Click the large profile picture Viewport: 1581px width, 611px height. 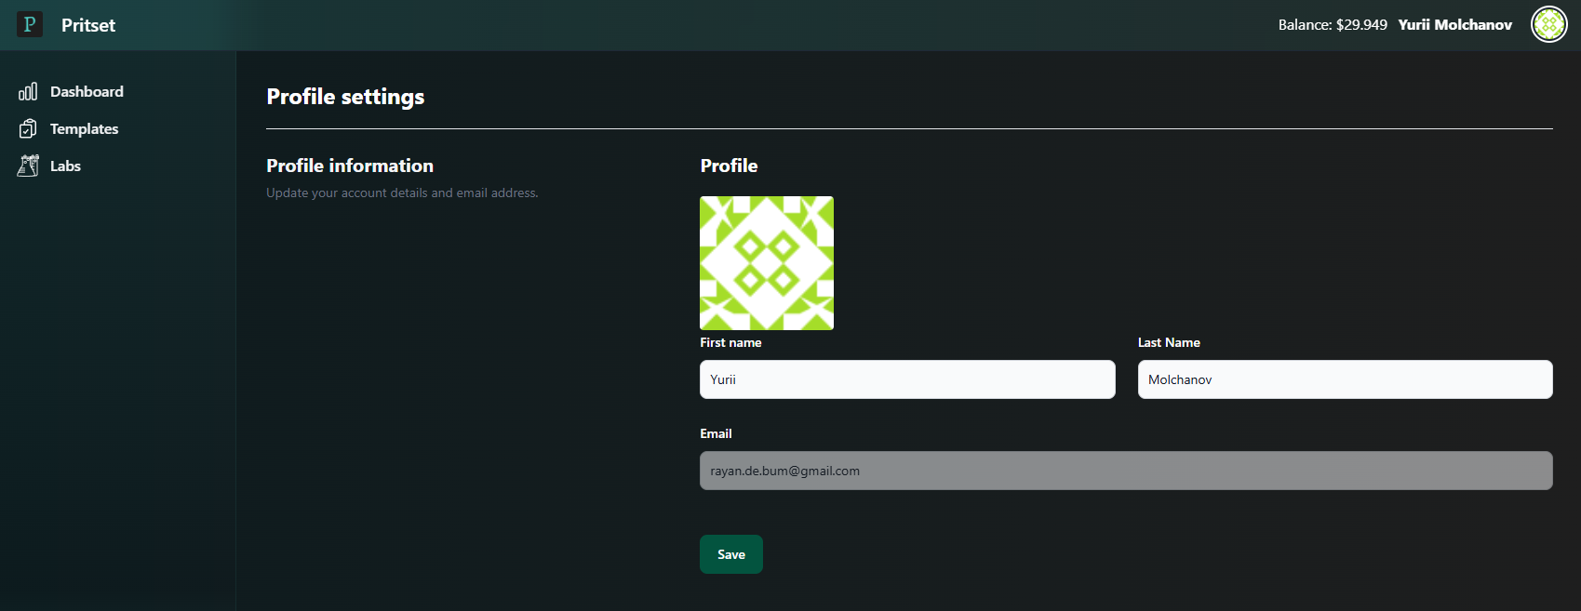766,262
